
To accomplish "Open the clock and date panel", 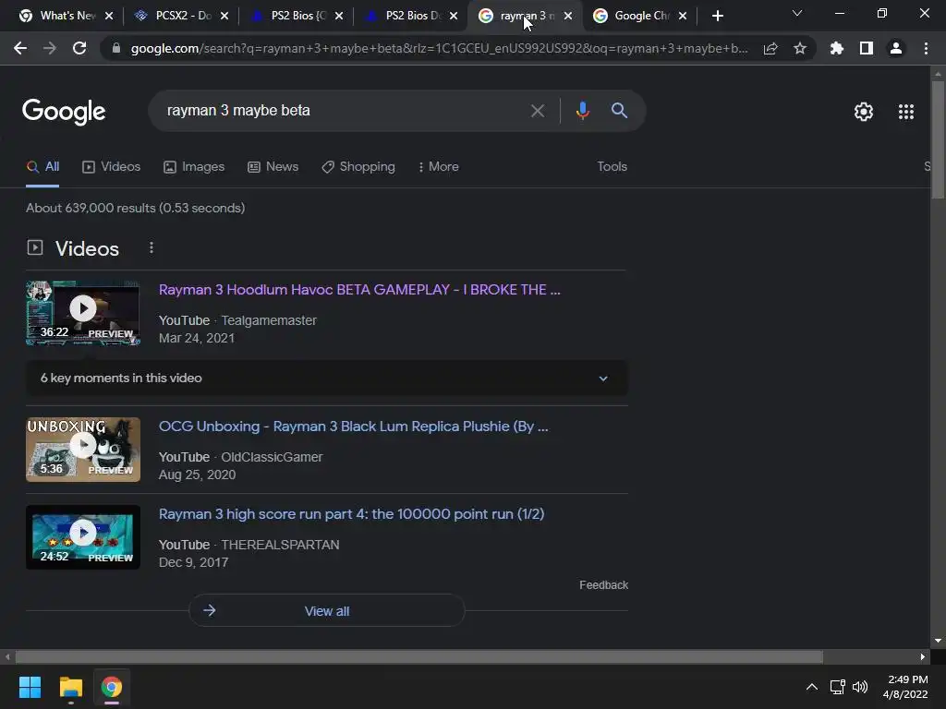I will click(905, 687).
